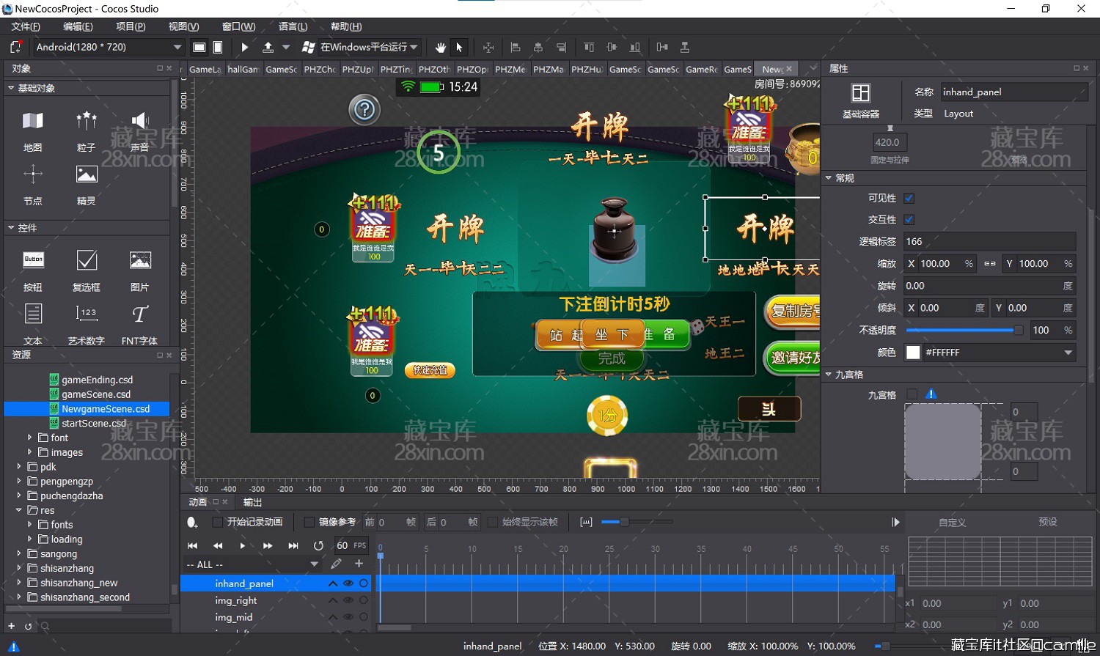Open the Android(1280 * 720) resolution dropdown
This screenshot has width=1100, height=656.
[108, 47]
